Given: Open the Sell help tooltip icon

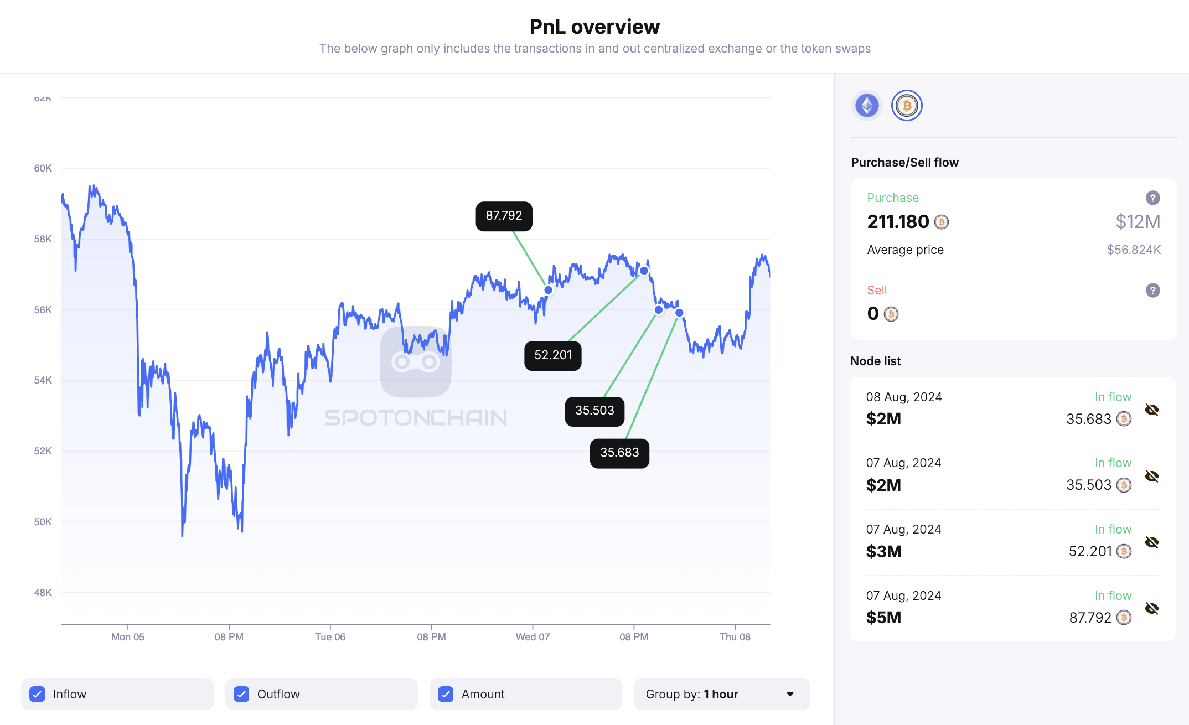Looking at the screenshot, I should (1152, 290).
